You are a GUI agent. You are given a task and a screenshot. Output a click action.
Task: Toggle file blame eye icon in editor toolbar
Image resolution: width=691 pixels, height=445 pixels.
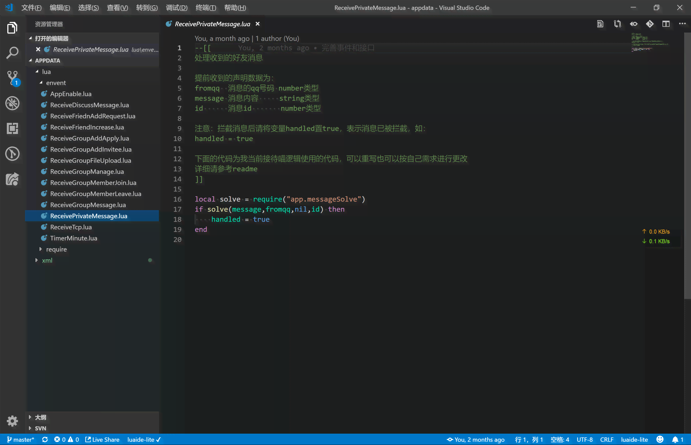tap(634, 24)
